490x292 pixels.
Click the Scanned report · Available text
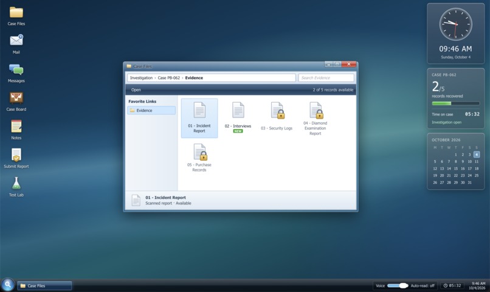coord(168,203)
